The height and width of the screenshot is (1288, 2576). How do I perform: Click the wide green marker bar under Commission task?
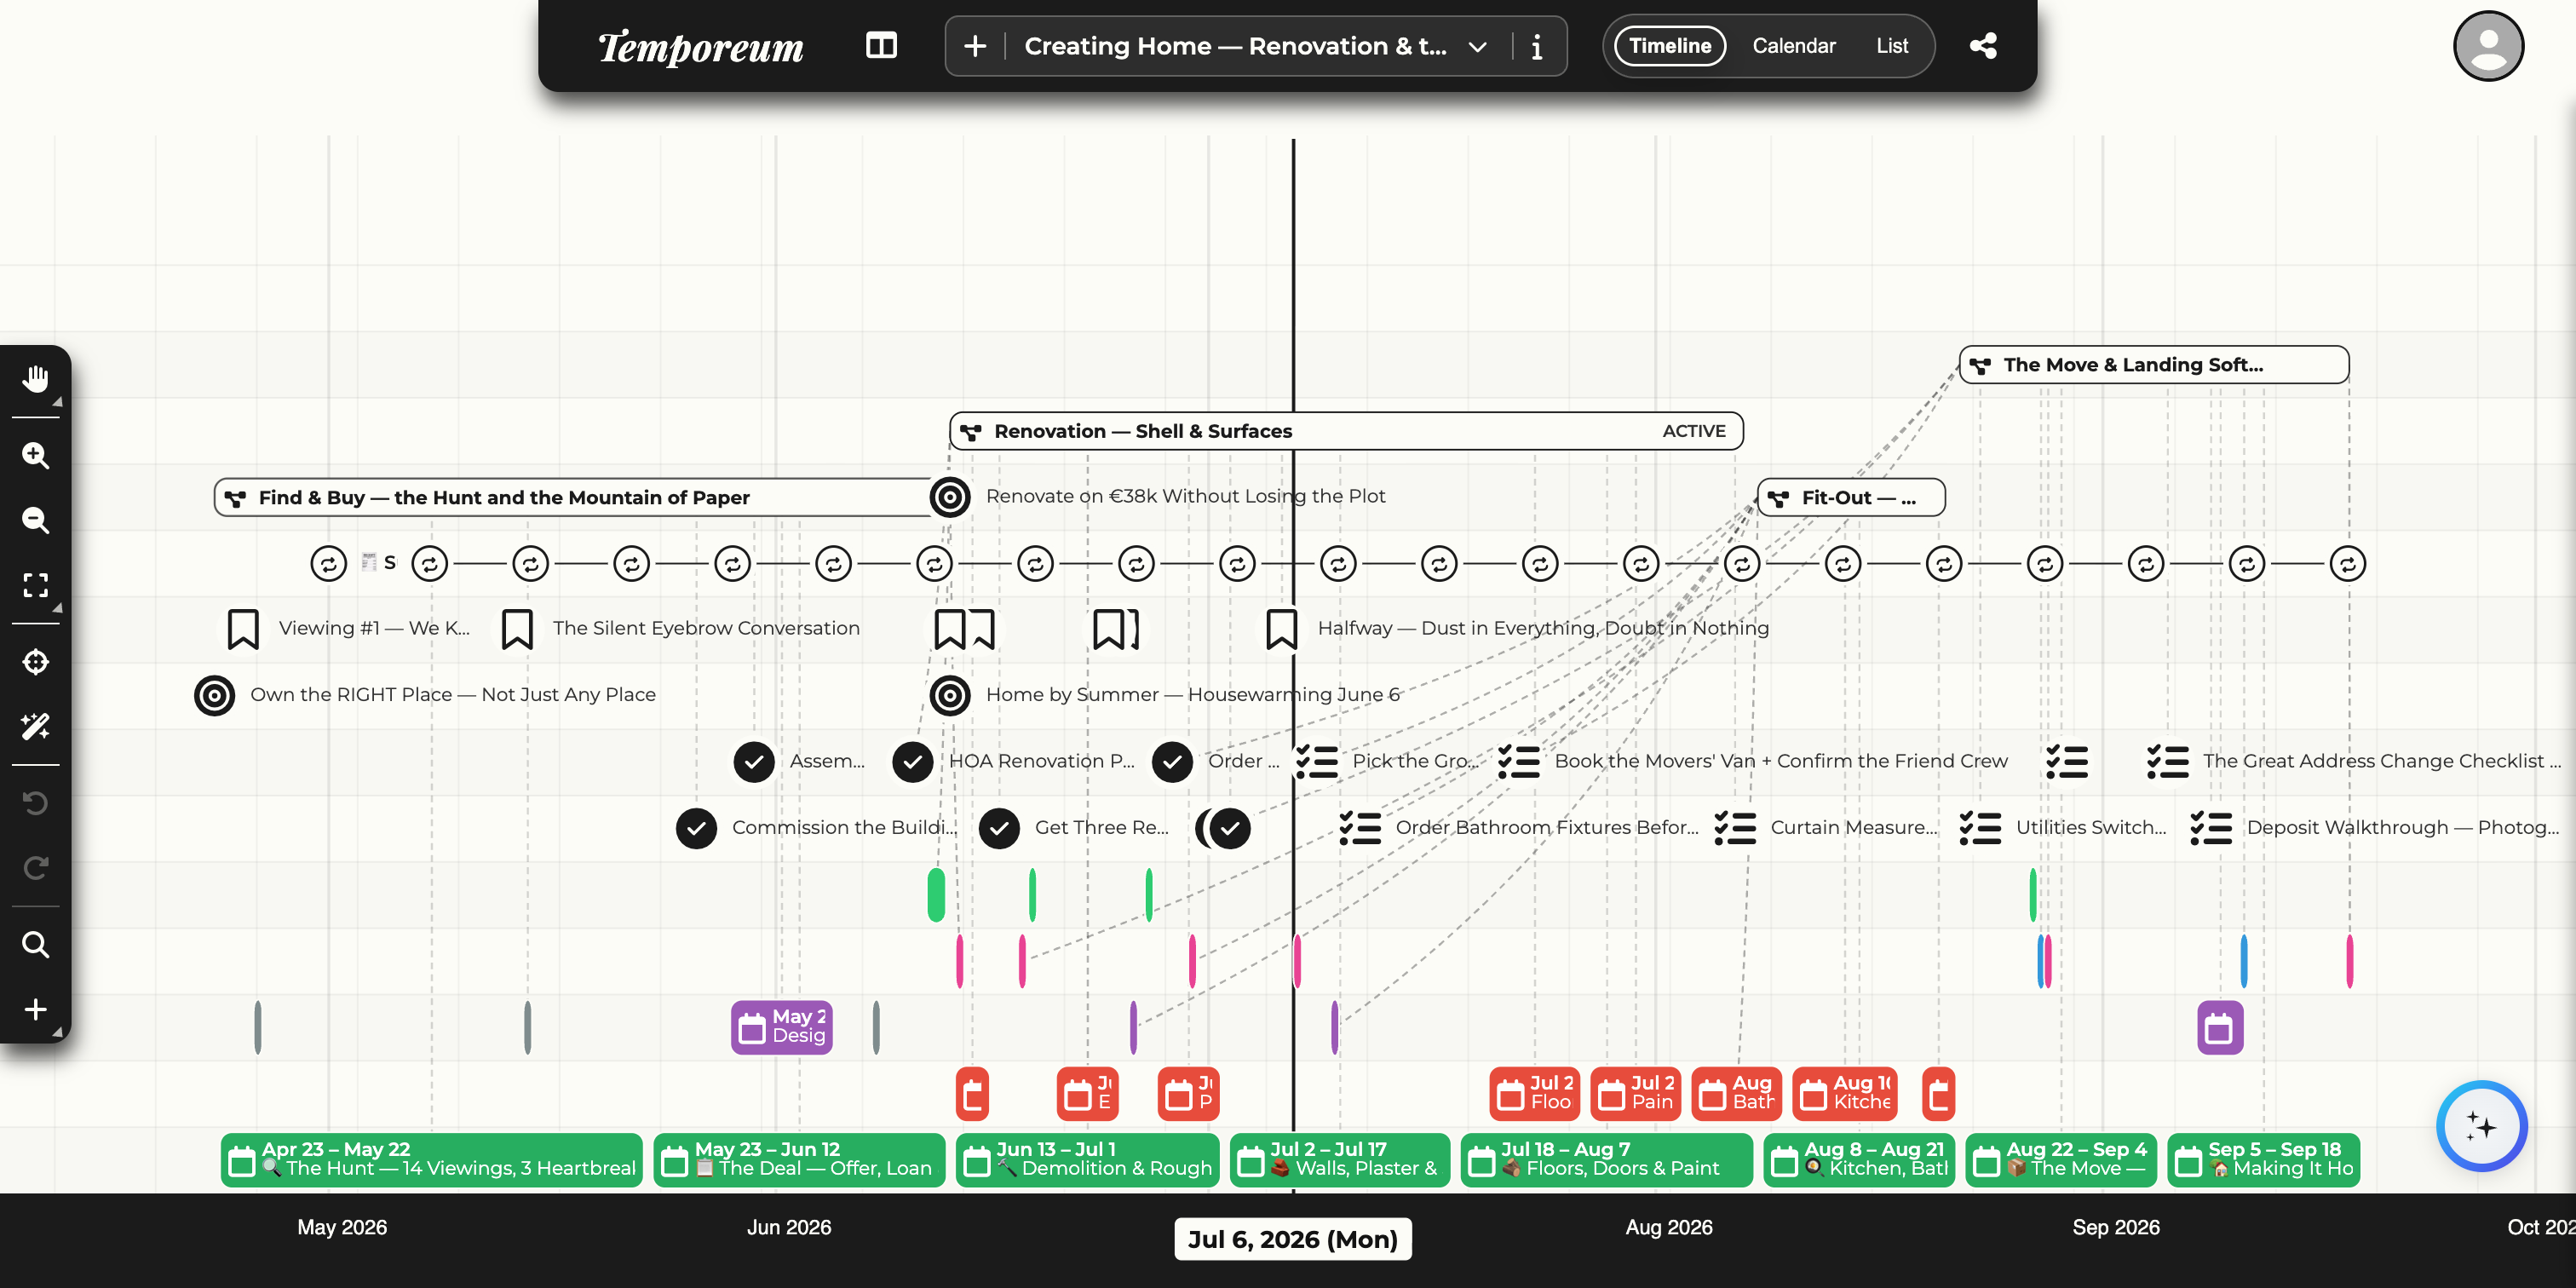[936, 895]
